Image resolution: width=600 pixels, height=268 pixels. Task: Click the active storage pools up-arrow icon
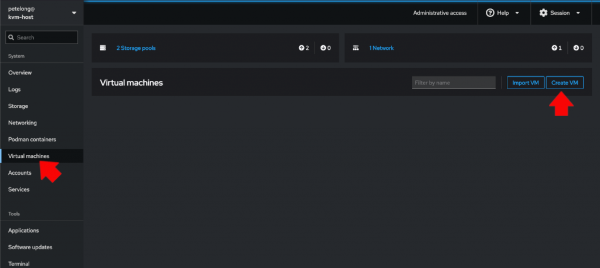tap(301, 48)
